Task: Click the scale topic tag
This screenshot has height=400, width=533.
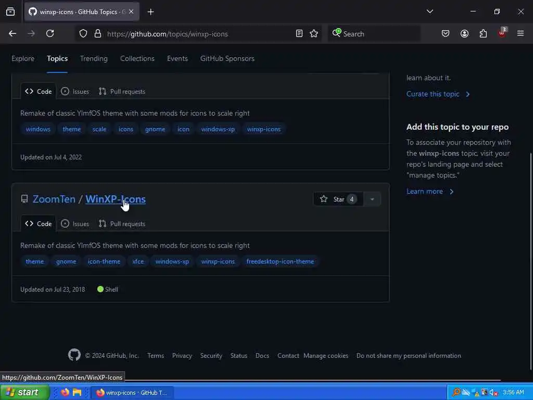Action: pyautogui.click(x=99, y=129)
